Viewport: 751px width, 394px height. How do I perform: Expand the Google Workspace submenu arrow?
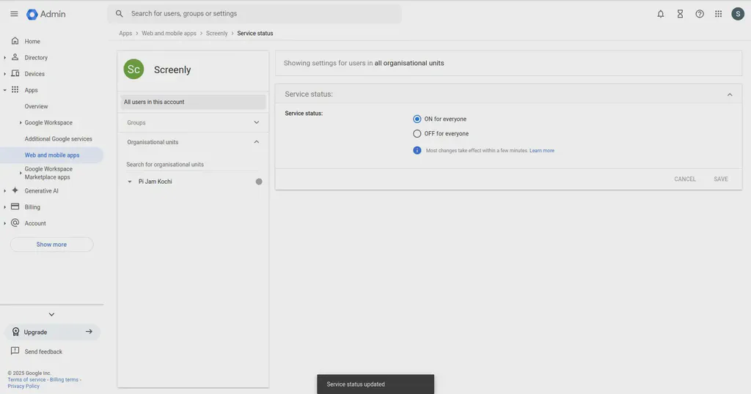point(21,122)
